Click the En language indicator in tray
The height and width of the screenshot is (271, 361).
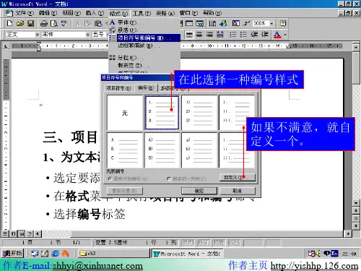coord(334,254)
